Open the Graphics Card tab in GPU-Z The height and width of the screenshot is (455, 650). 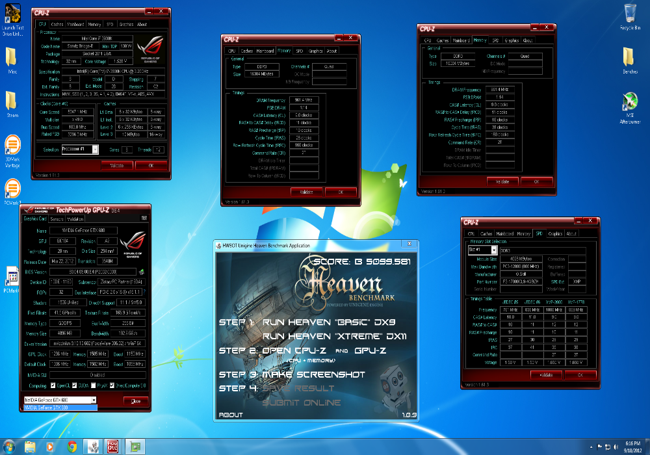(x=35, y=218)
